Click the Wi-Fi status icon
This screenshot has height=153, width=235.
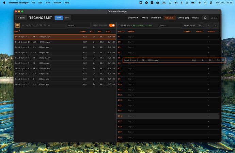pyautogui.click(x=200, y=3)
